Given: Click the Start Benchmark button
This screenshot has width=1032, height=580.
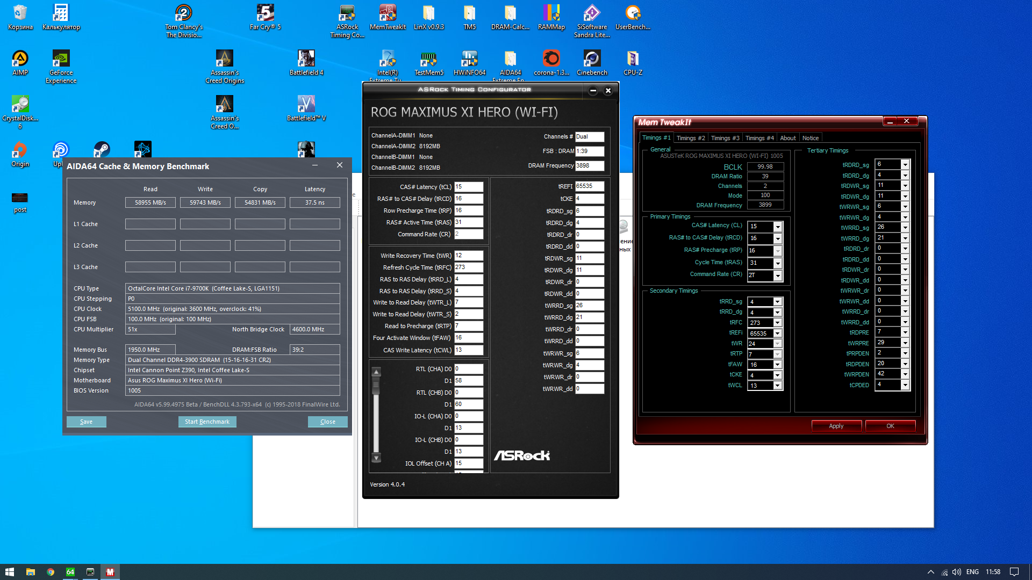Looking at the screenshot, I should (207, 422).
